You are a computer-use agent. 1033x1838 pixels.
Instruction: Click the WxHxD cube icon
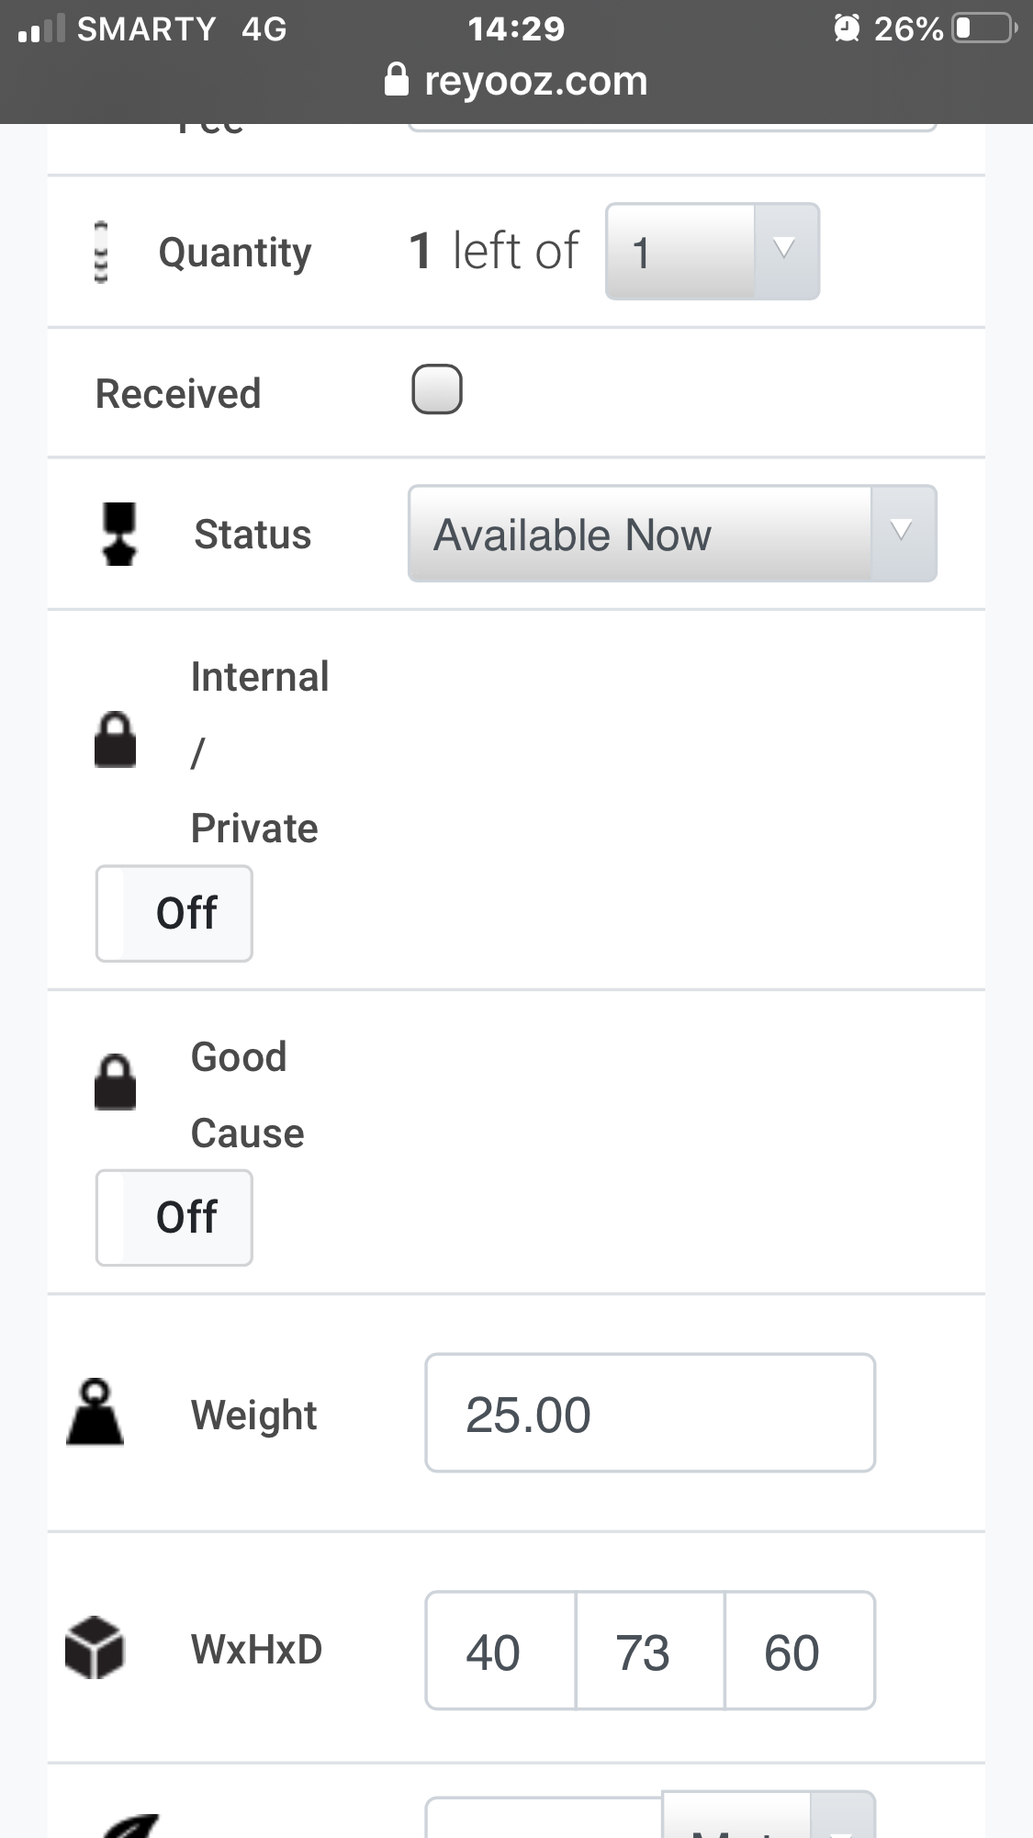(95, 1648)
